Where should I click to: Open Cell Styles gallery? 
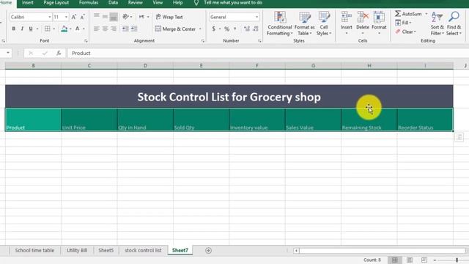[x=324, y=23]
